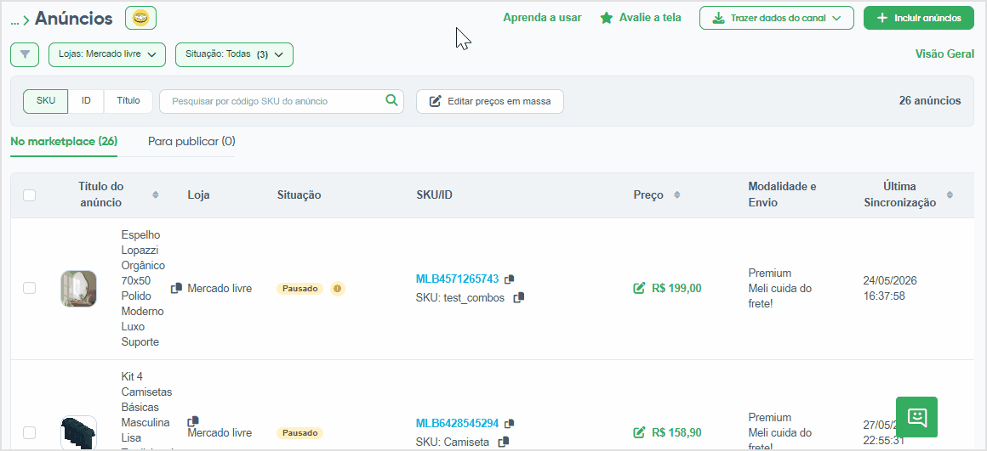
Task: Click the price R$ 158,90
Action: pos(676,432)
